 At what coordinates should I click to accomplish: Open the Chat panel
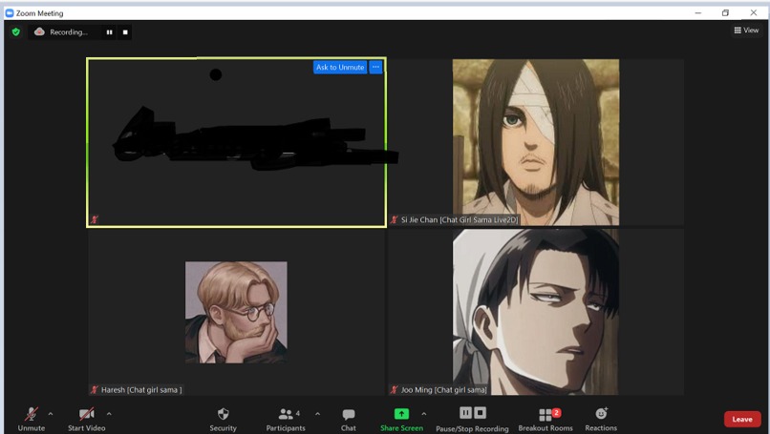(349, 420)
